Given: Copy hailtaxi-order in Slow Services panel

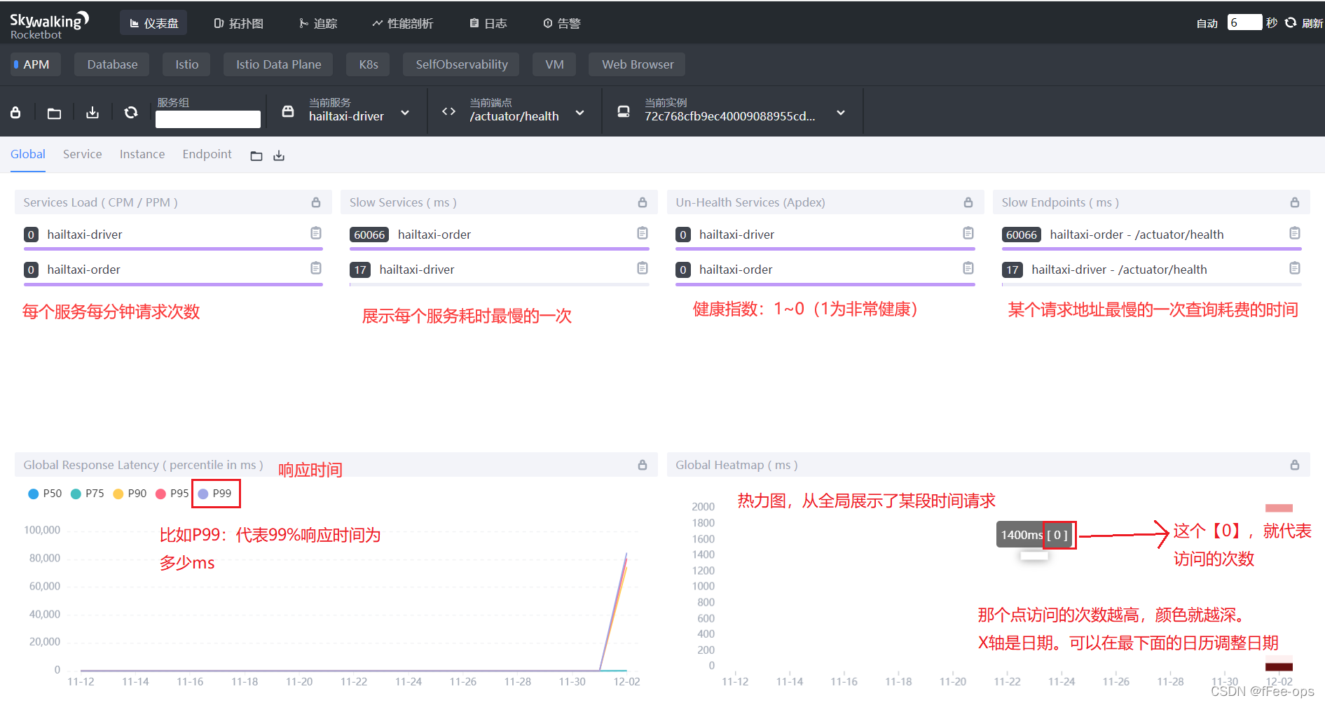Looking at the screenshot, I should coord(643,233).
